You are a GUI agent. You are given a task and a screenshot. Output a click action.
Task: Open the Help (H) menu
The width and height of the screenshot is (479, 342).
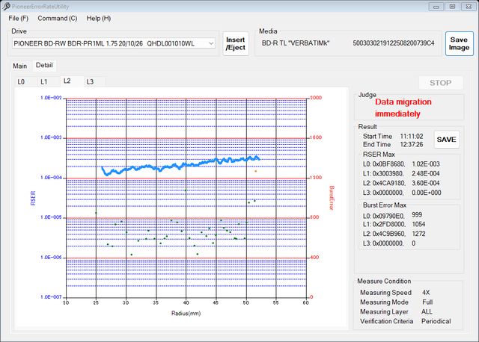tap(98, 18)
